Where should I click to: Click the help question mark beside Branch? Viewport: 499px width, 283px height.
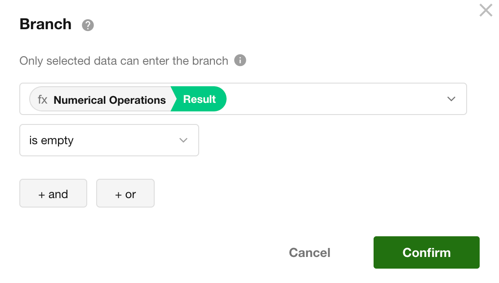pyautogui.click(x=88, y=25)
